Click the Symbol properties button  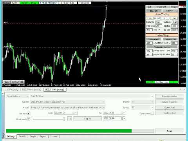coord(170,102)
